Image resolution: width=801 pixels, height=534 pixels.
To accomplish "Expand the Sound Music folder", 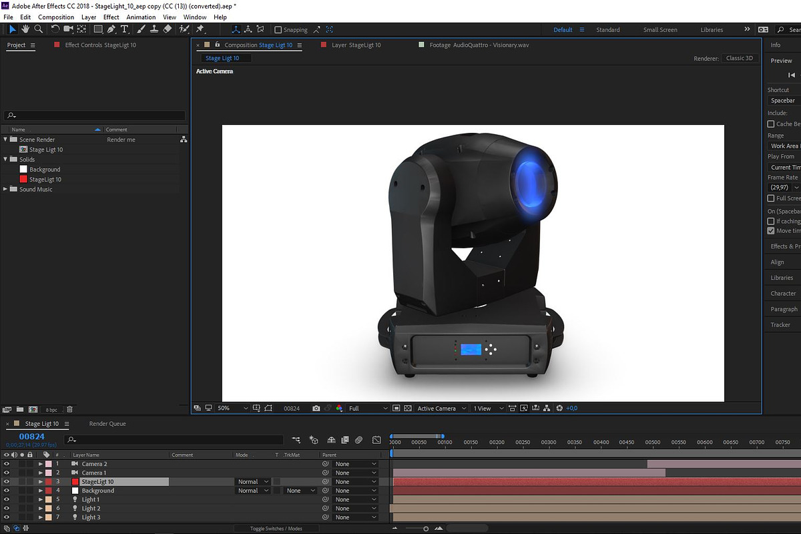I will tap(6, 190).
